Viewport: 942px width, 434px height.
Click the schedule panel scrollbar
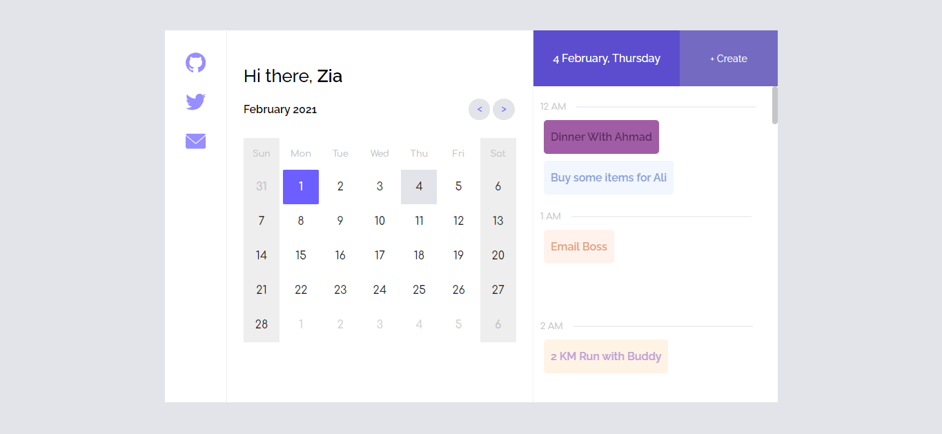[x=775, y=105]
